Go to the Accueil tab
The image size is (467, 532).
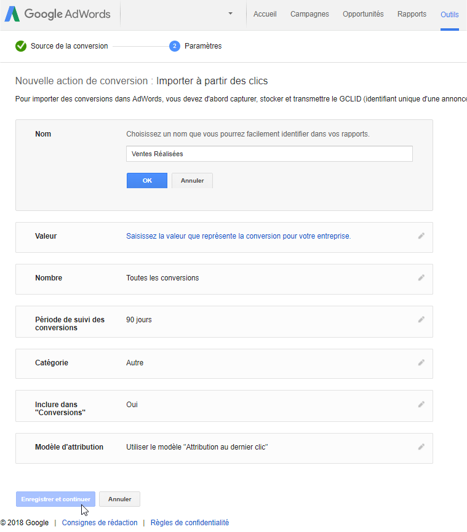click(265, 14)
